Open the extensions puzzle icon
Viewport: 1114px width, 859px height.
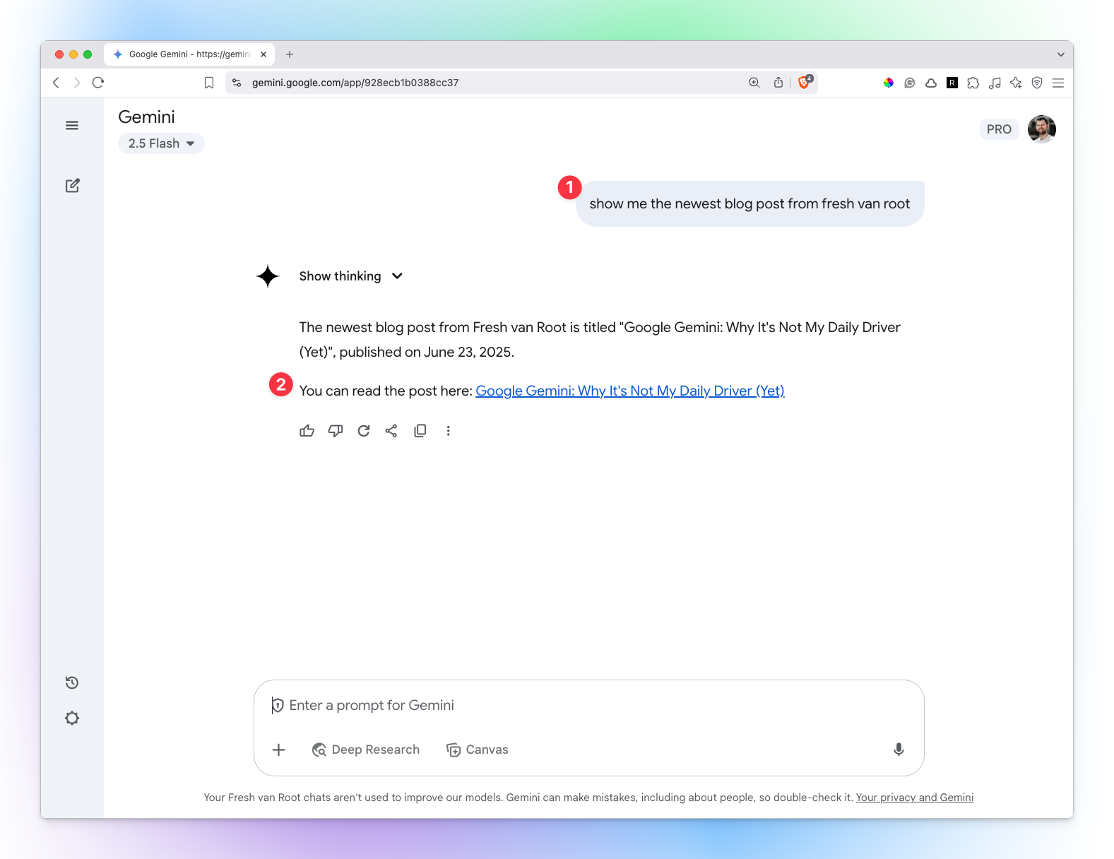(973, 83)
